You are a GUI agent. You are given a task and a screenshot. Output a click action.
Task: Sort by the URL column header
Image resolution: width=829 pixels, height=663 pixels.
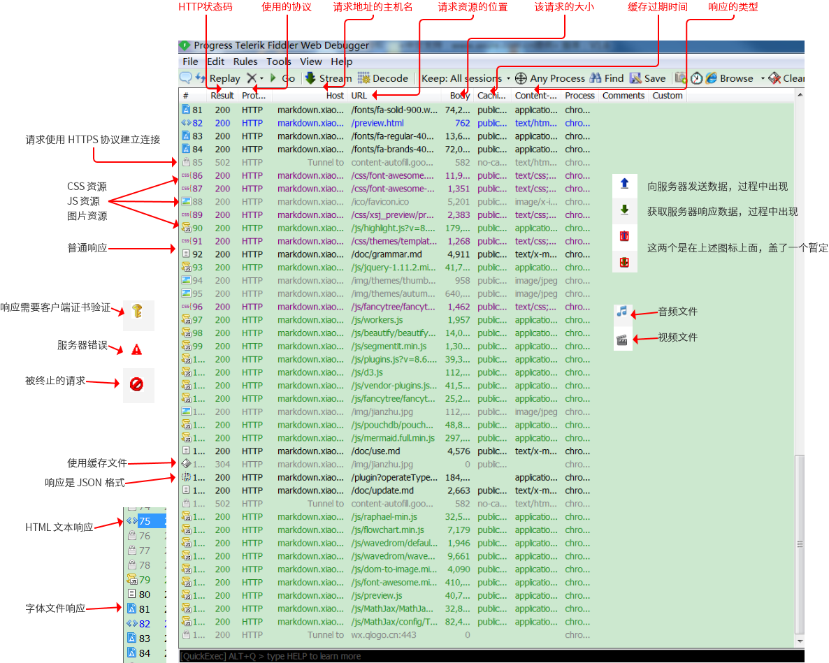point(394,96)
